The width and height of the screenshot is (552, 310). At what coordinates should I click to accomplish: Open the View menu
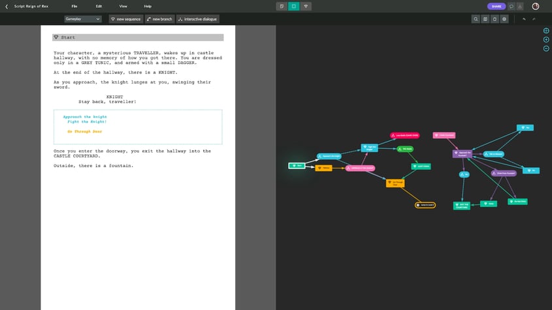tap(123, 6)
